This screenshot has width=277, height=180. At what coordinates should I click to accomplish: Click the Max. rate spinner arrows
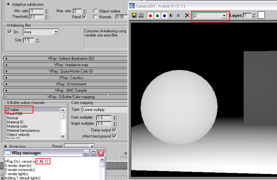click(x=84, y=11)
